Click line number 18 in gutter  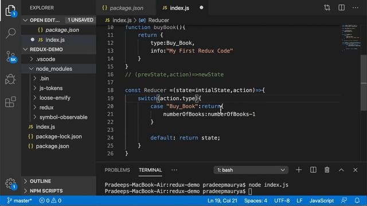click(x=110, y=90)
